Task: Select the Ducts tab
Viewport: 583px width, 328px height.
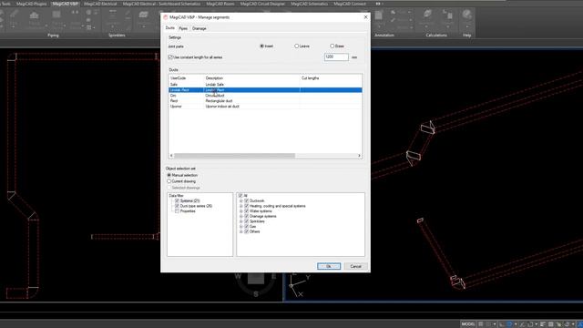Action: [170, 28]
